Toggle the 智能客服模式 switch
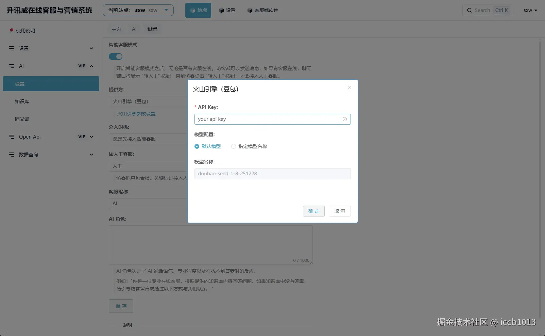Viewport: 545px width, 336px height. click(116, 57)
